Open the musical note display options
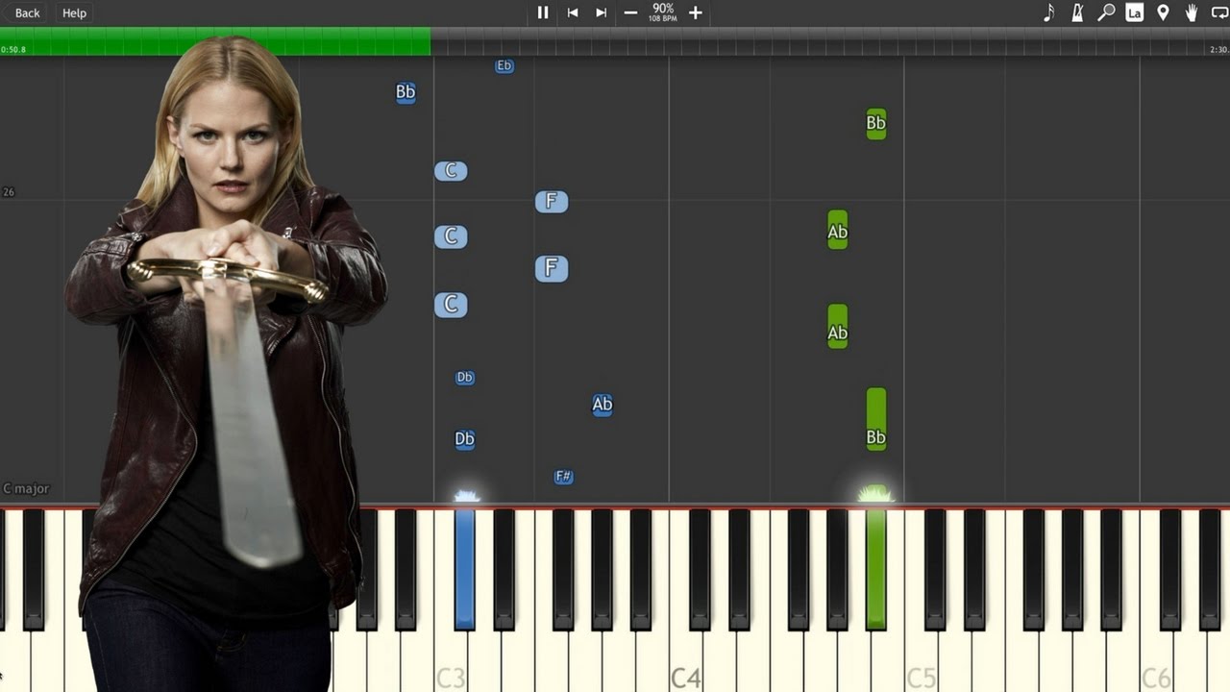This screenshot has height=692, width=1230. [1049, 12]
